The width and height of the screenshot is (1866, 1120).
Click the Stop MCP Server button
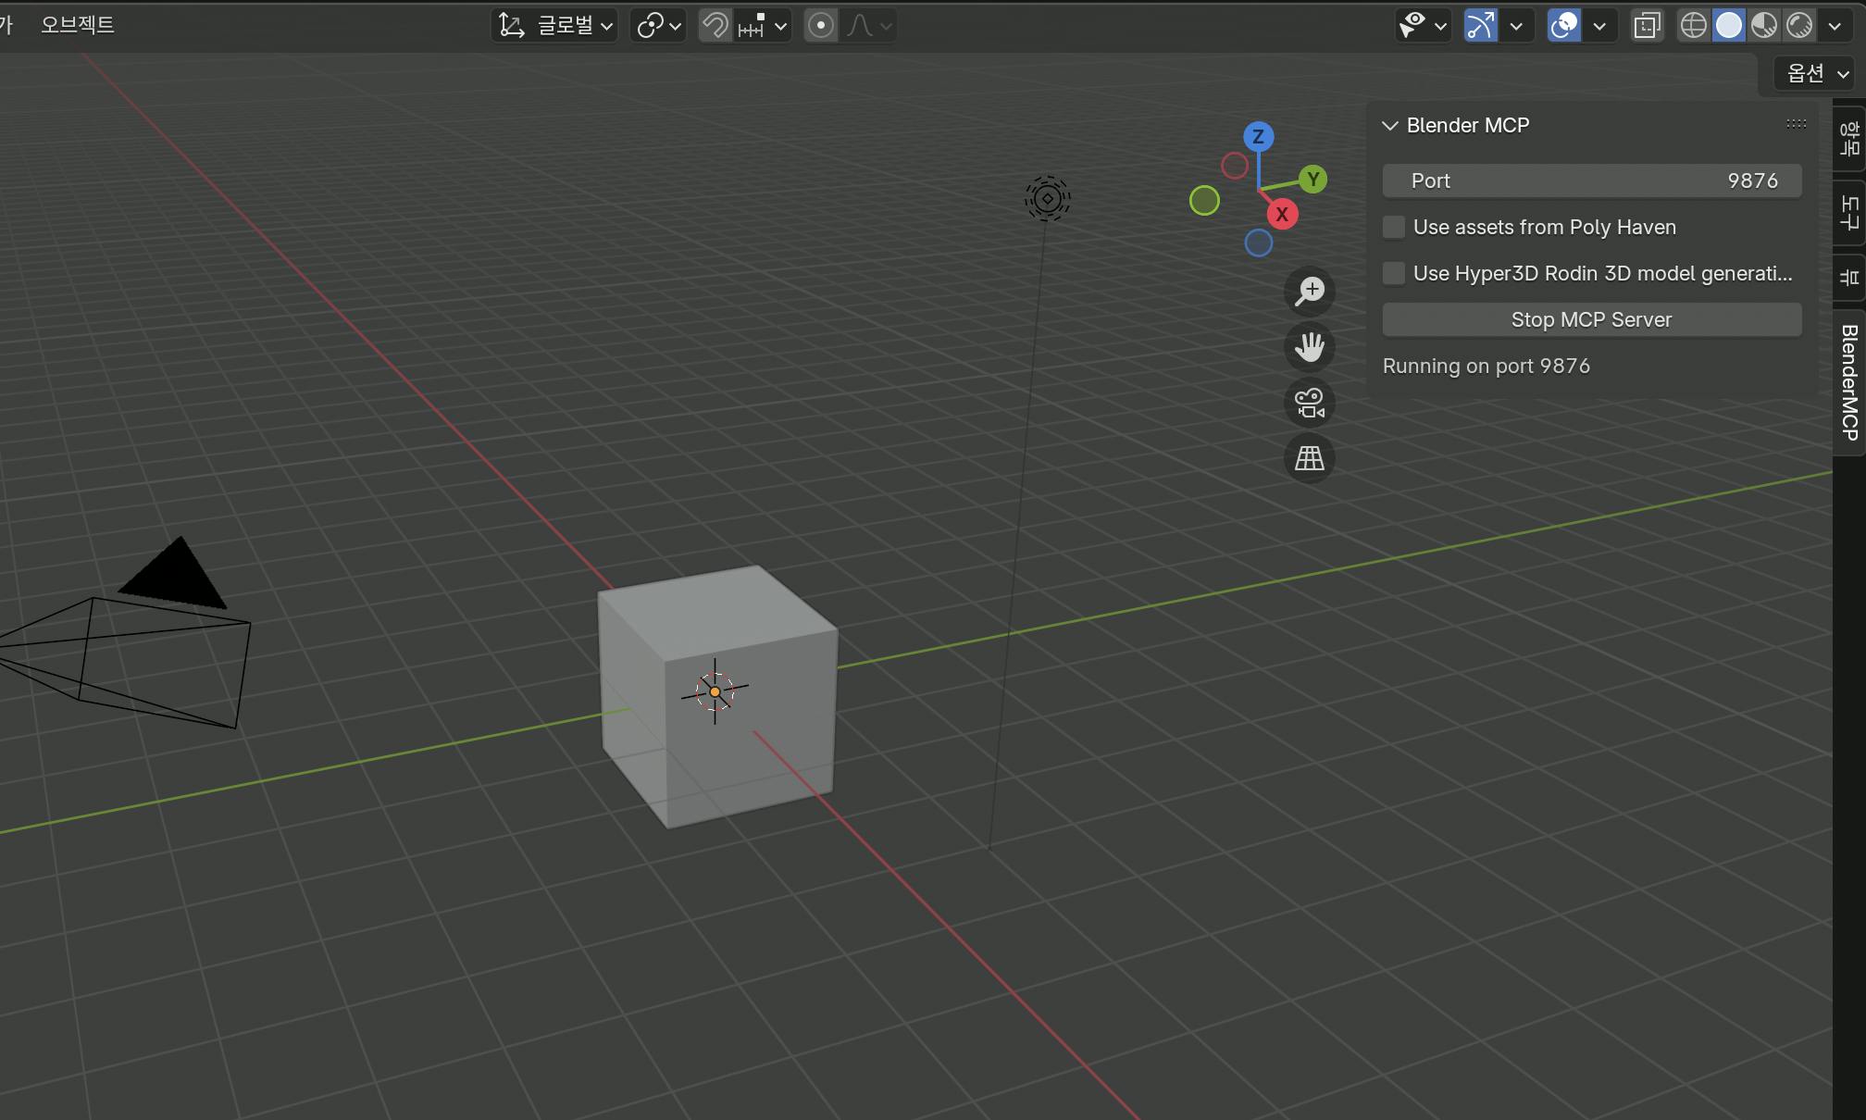(1591, 319)
